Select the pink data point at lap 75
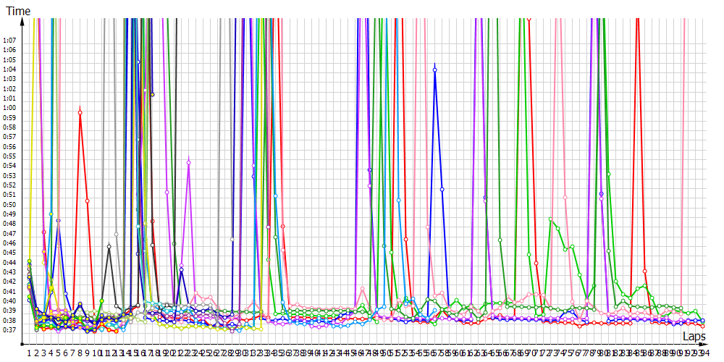 [565, 196]
